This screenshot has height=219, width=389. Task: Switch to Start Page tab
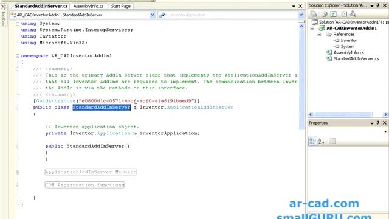tap(120, 6)
